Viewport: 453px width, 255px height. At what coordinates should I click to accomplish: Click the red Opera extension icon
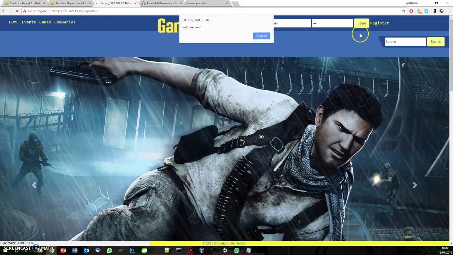411,11
